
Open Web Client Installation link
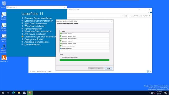pyautogui.click(x=36, y=23)
